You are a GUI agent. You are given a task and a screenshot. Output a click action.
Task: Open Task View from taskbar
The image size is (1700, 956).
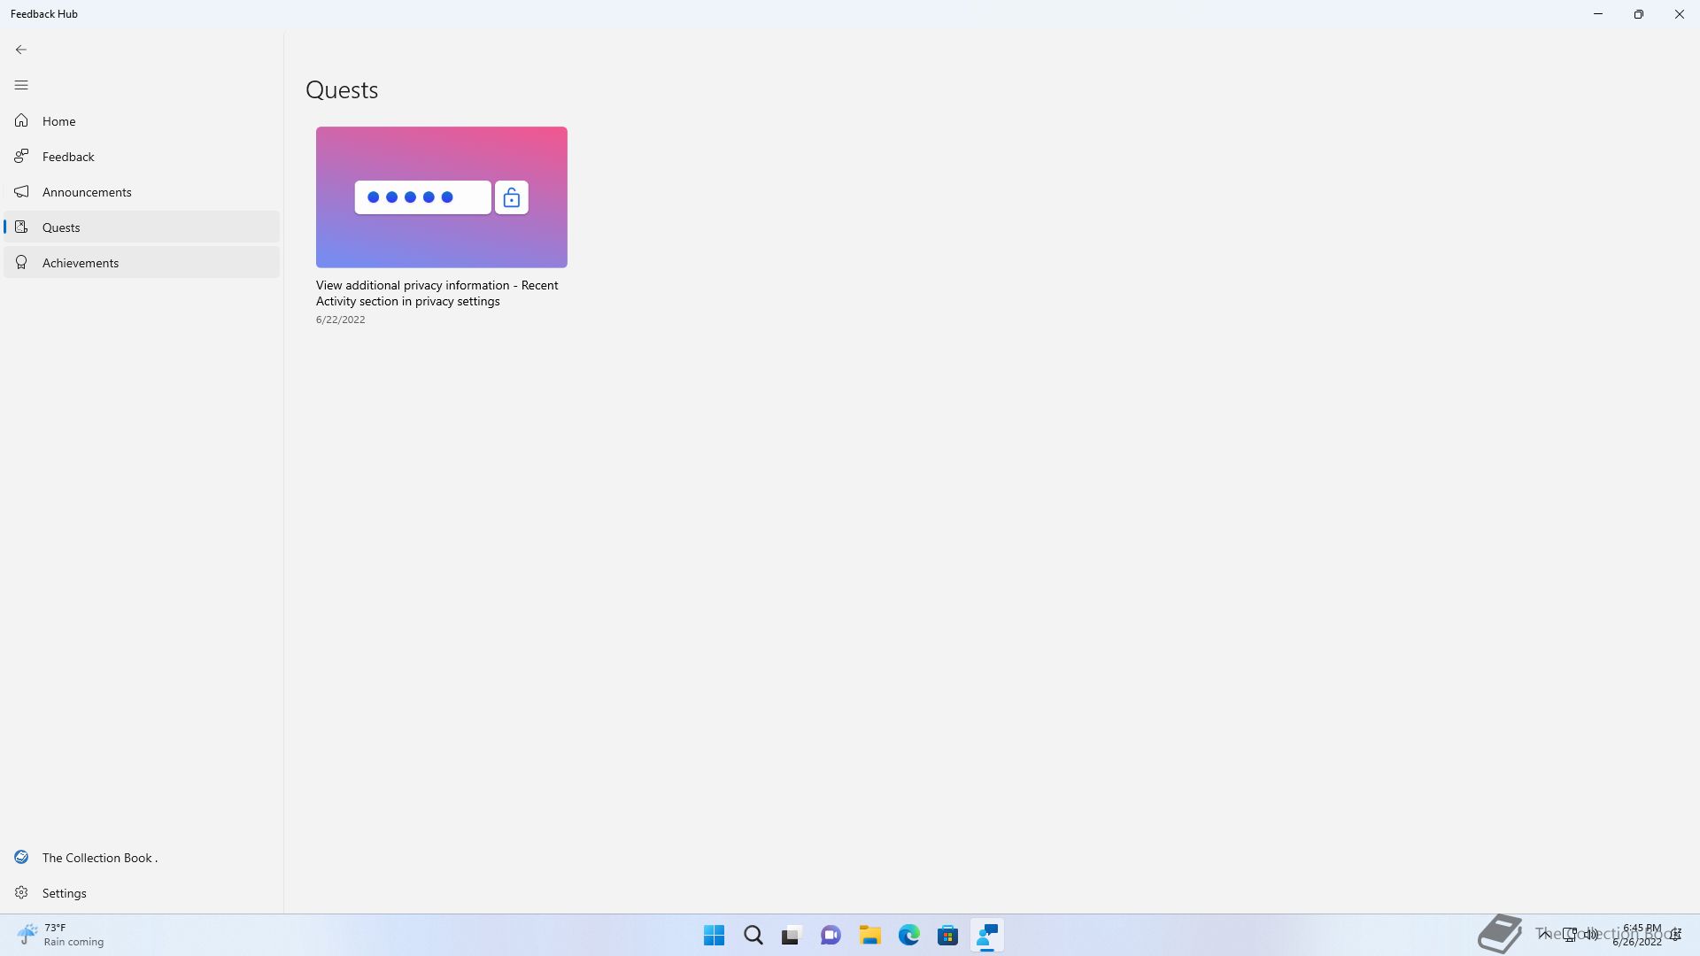tap(791, 935)
